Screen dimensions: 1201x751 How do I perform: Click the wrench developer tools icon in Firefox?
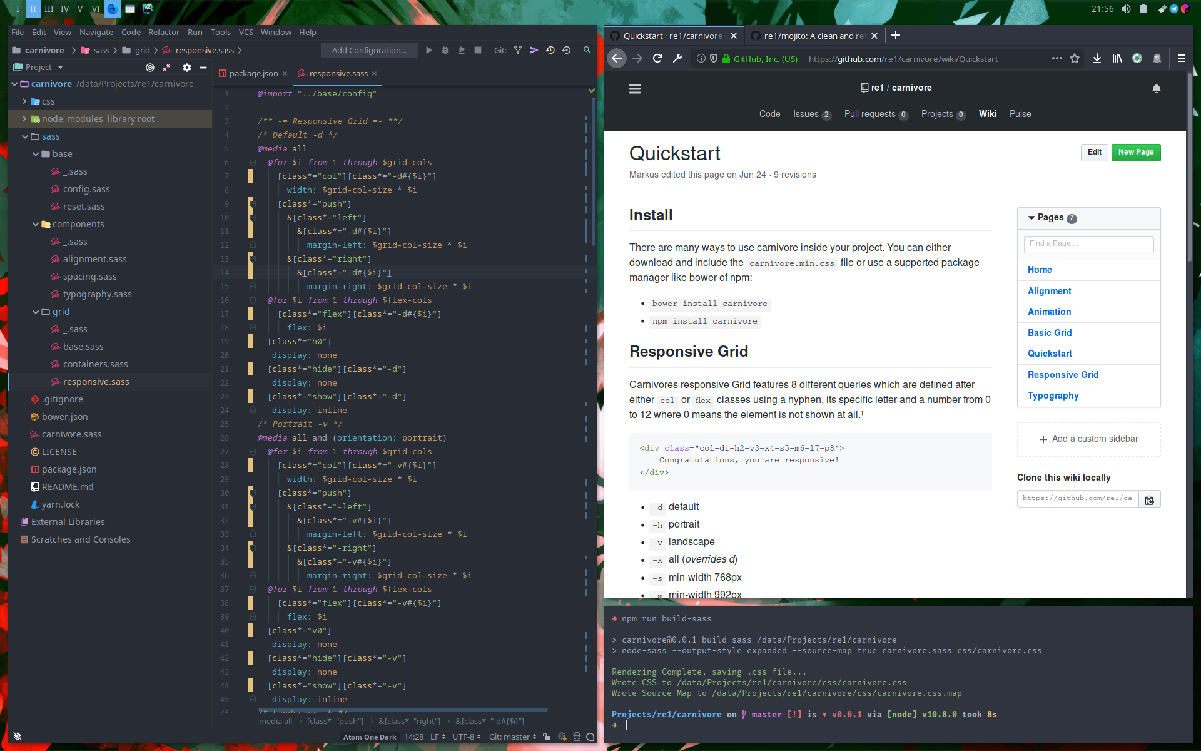point(677,59)
